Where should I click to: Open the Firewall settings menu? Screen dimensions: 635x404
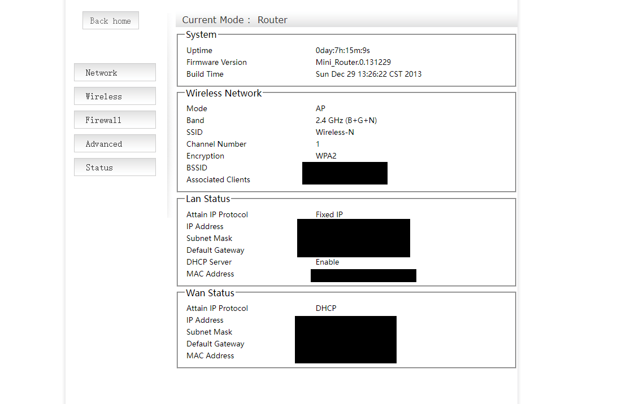[x=115, y=120]
